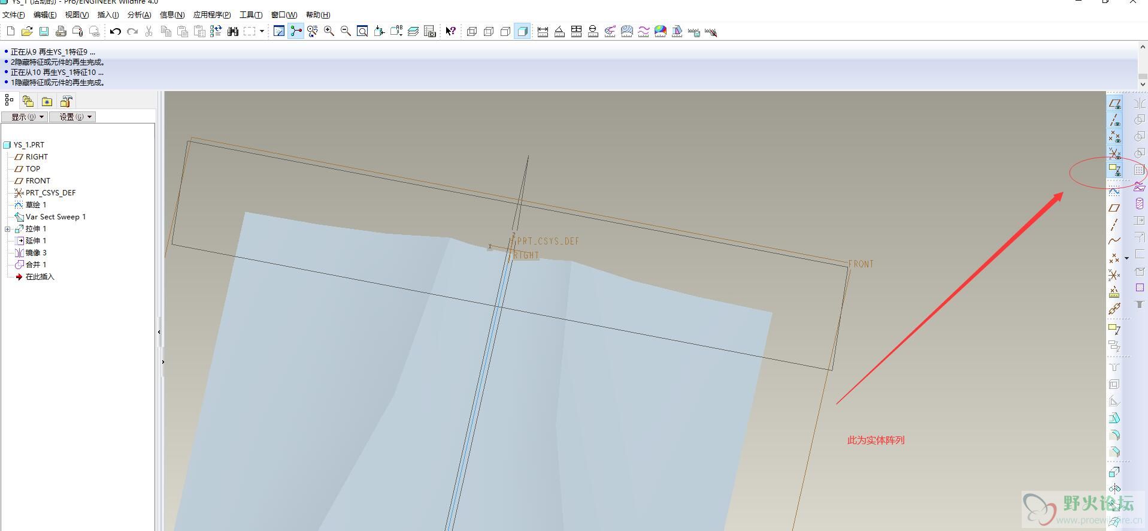Click the Extrude tool icon
Screen dimensions: 1148x531
(1114, 472)
